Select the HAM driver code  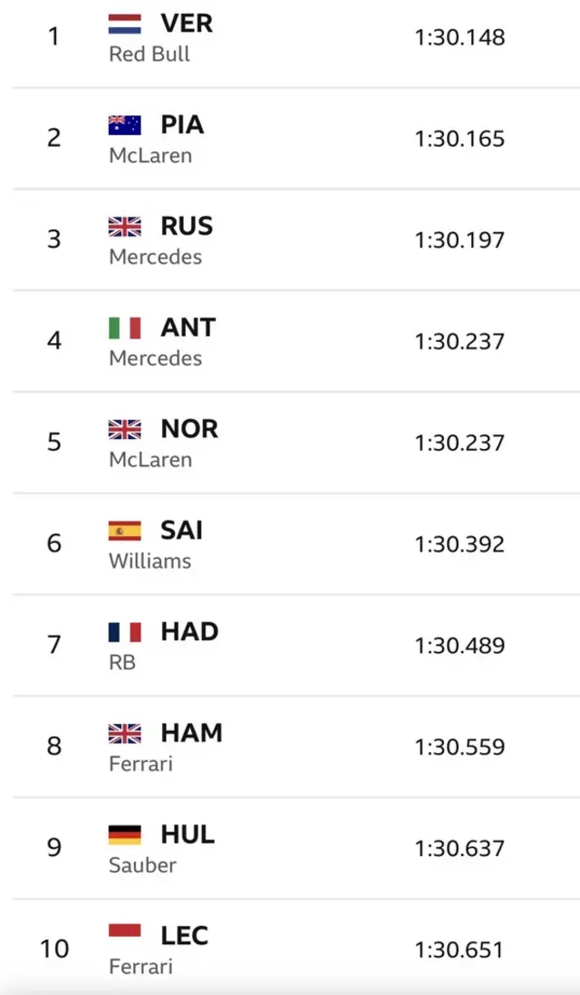pos(191,733)
